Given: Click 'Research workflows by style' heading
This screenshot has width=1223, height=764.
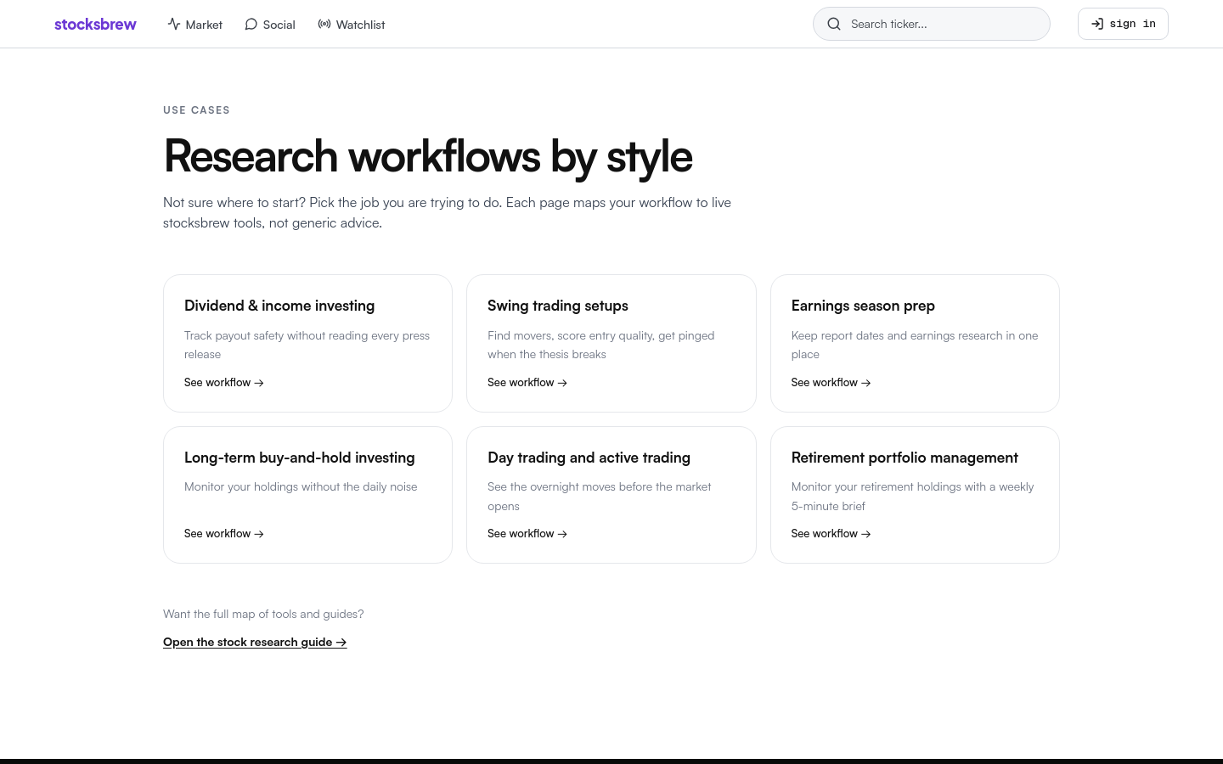Looking at the screenshot, I should pyautogui.click(x=428, y=156).
